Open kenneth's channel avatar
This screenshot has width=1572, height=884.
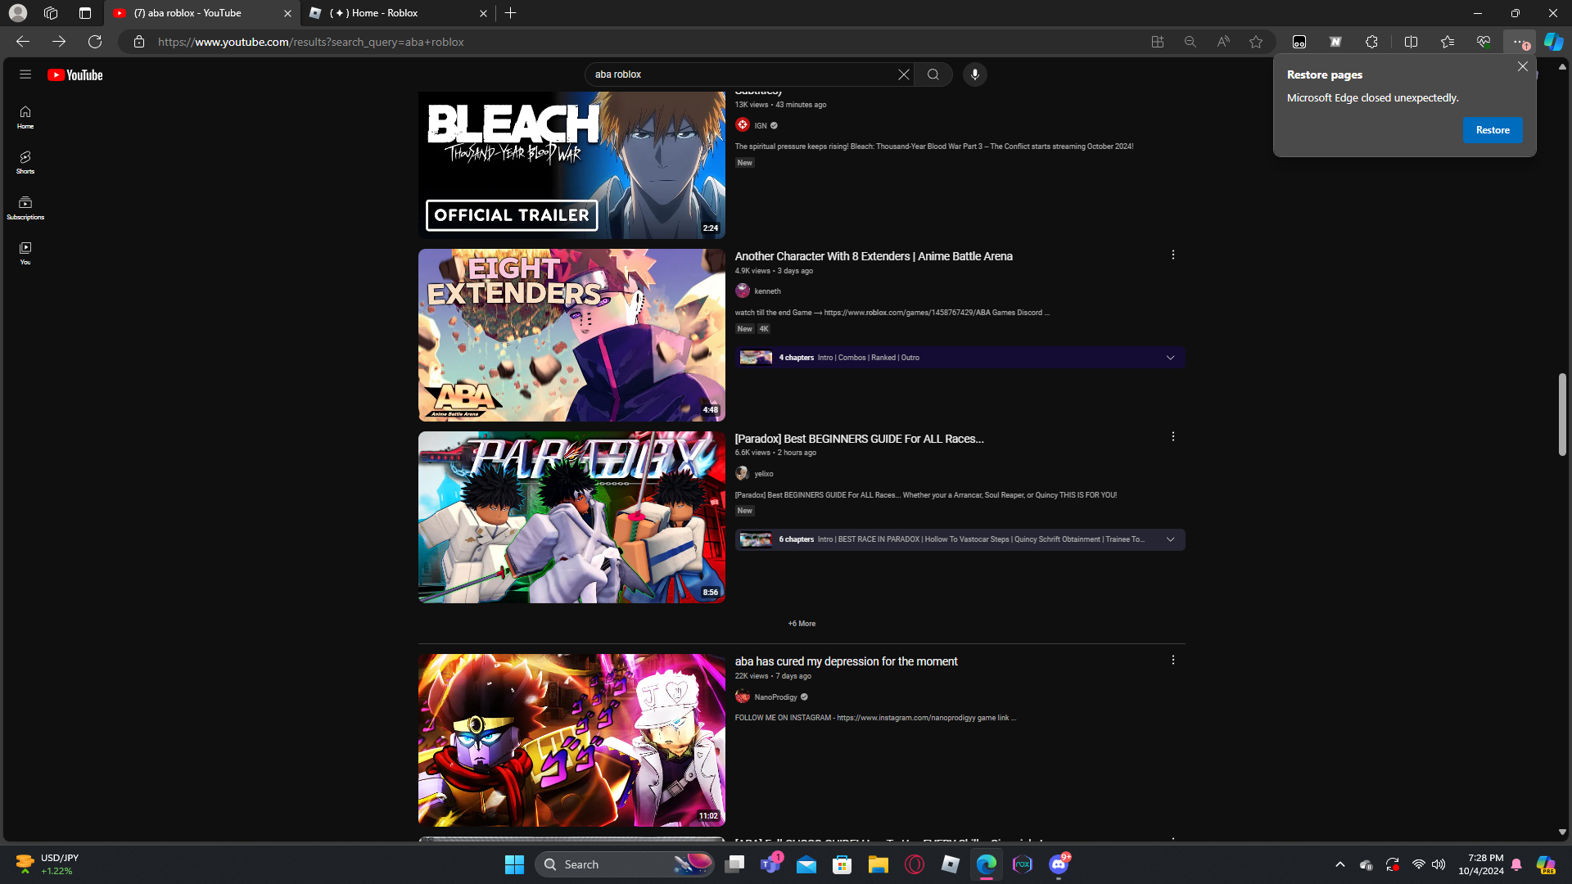tap(743, 291)
